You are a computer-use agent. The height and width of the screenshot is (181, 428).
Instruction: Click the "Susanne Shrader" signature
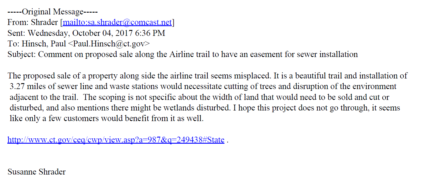[x=36, y=172]
